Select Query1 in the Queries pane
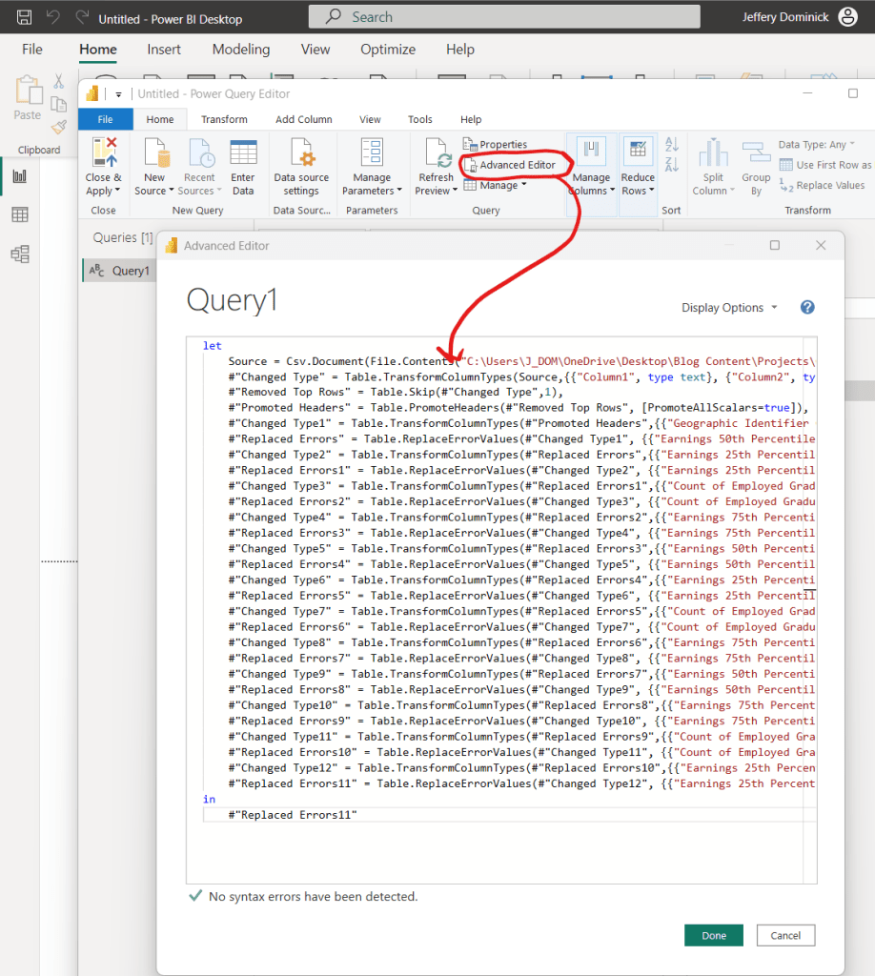This screenshot has width=875, height=976. (131, 271)
